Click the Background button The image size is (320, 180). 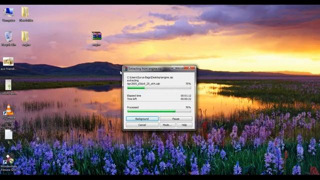coord(142,119)
